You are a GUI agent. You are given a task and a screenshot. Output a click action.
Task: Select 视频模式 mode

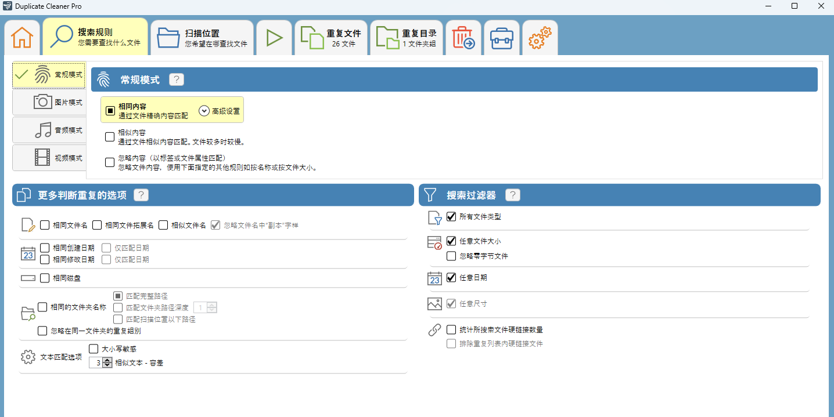pyautogui.click(x=48, y=157)
